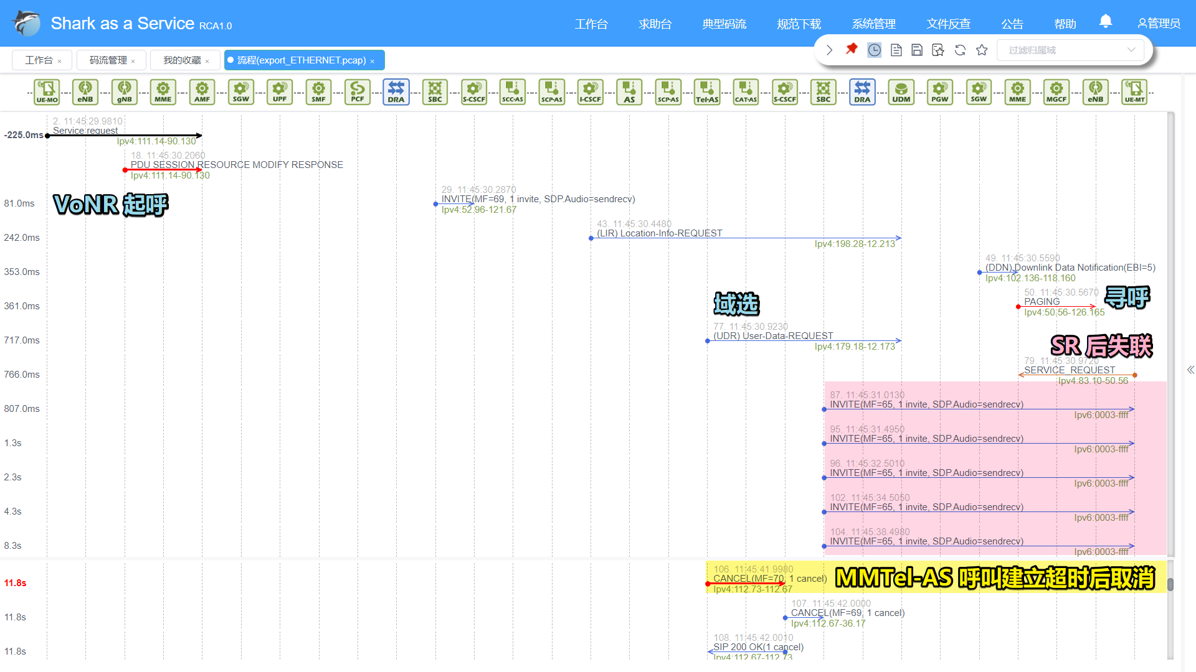The image size is (1196, 672).
Task: Click the refresh icon in toolbar
Action: (960, 50)
